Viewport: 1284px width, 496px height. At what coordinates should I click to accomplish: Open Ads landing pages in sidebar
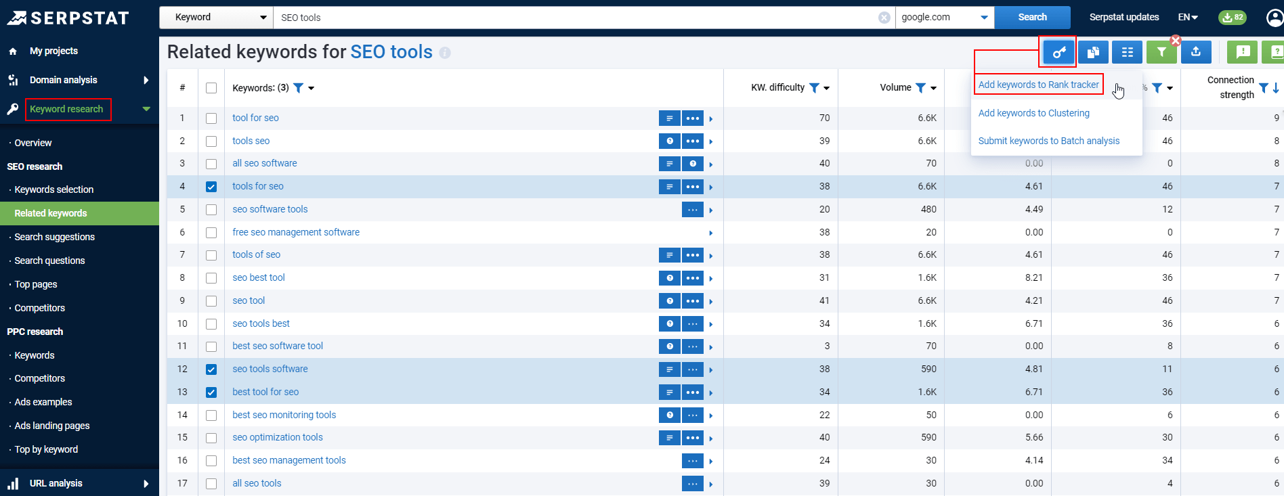click(x=52, y=426)
